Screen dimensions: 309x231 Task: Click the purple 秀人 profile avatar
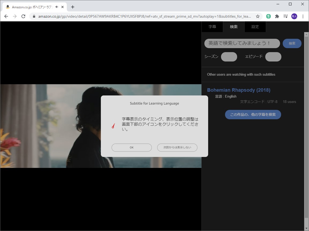tap(294, 16)
